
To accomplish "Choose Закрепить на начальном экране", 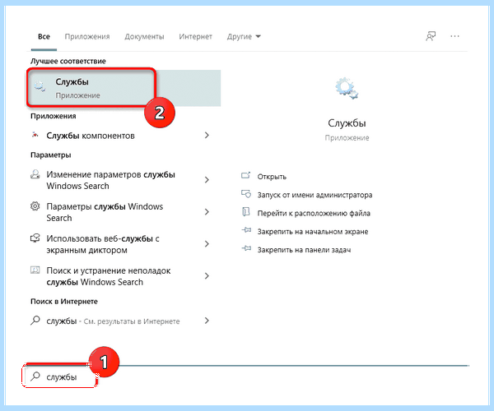I will tap(313, 232).
